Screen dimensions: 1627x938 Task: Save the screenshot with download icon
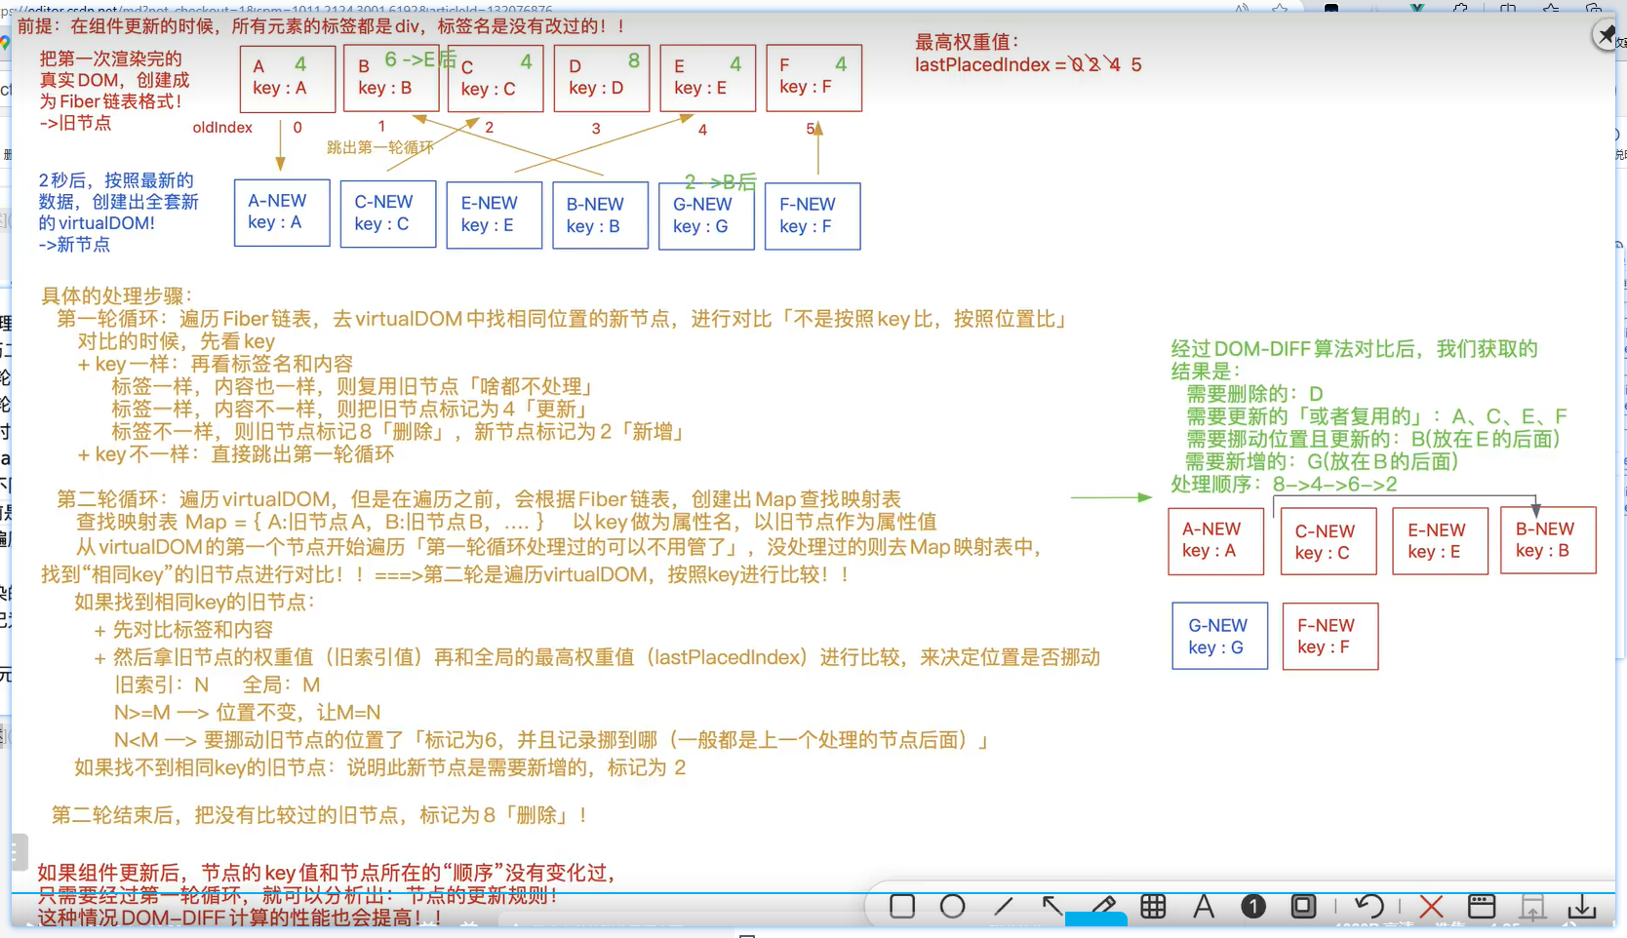[x=1582, y=907]
